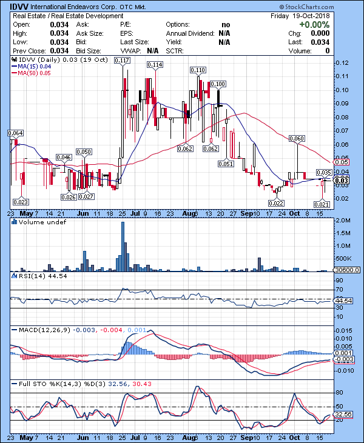Click the blue line marker before MACD(12,26,9)
The width and height of the screenshot is (364, 443).
pyautogui.click(x=14, y=330)
